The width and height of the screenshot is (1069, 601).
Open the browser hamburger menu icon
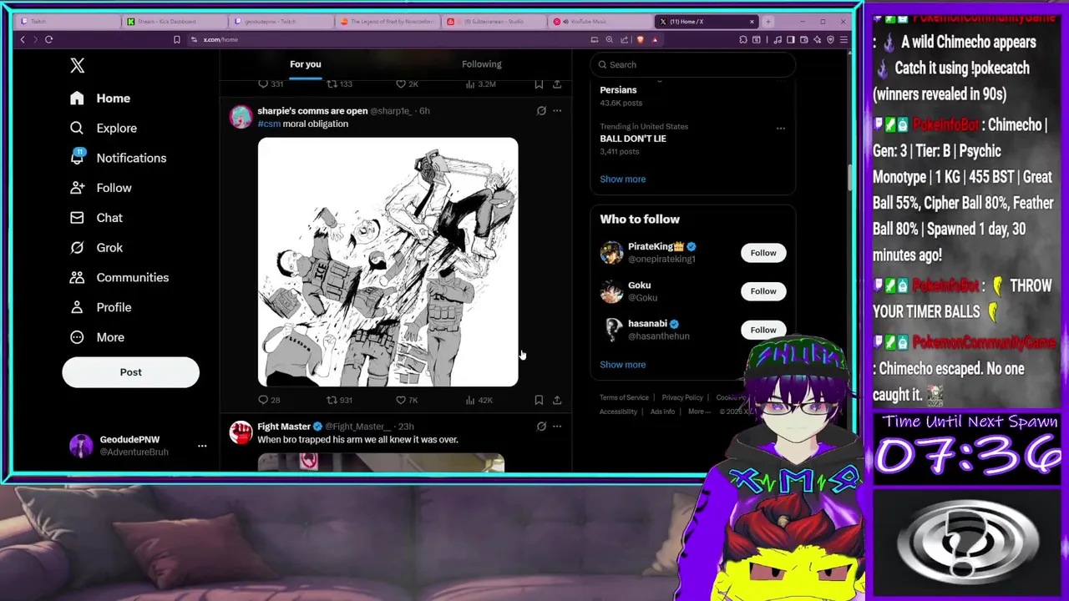tap(844, 39)
